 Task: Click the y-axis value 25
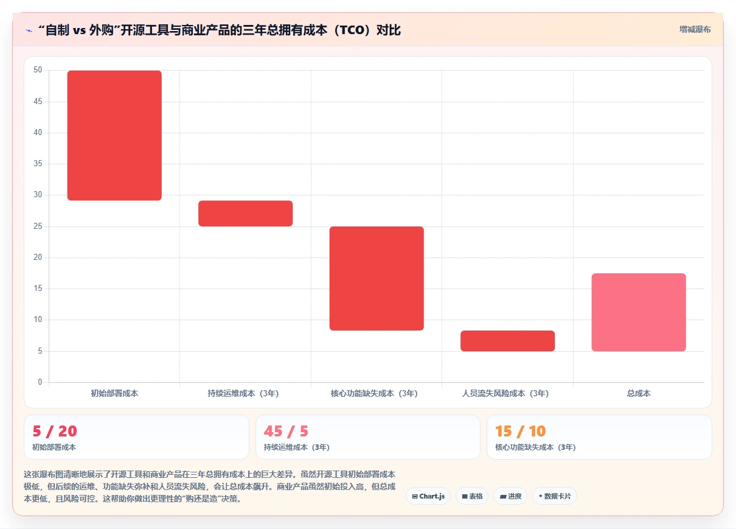coord(38,226)
